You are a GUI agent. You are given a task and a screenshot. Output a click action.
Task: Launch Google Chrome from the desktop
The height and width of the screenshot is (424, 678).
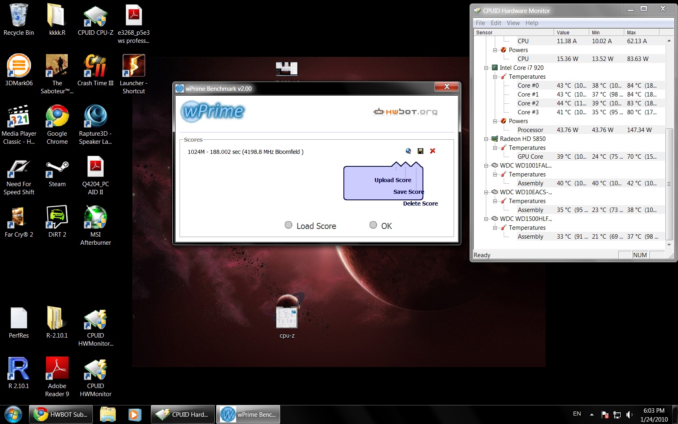pos(57,124)
